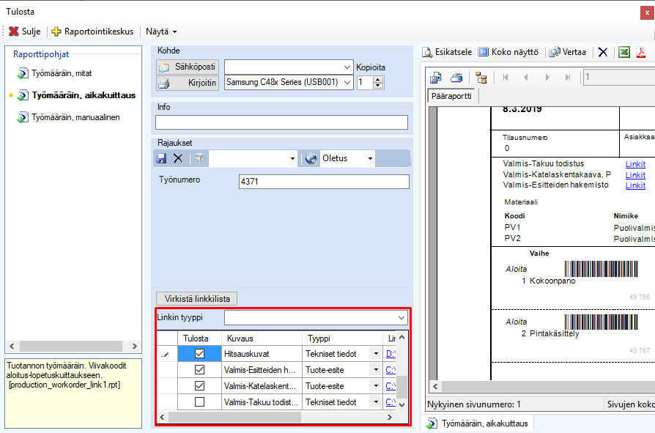Screen dimensions: 655x433
Task: Click the Koko näyttö full screen button
Action: [x=508, y=52]
